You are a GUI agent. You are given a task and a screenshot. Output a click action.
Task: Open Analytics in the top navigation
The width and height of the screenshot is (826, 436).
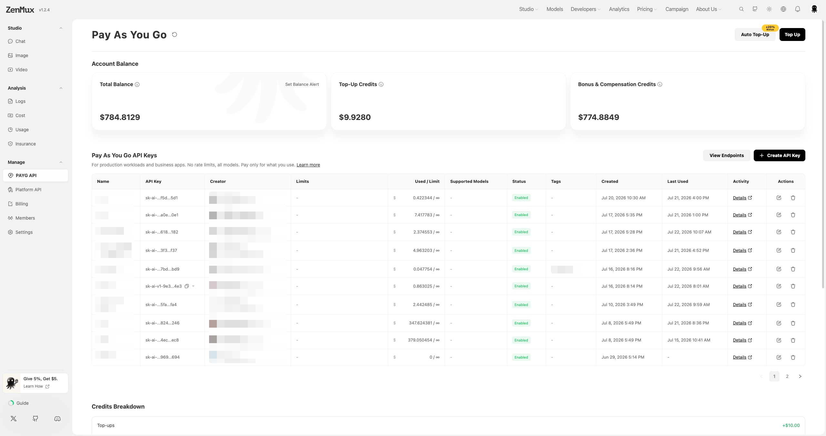click(x=619, y=9)
